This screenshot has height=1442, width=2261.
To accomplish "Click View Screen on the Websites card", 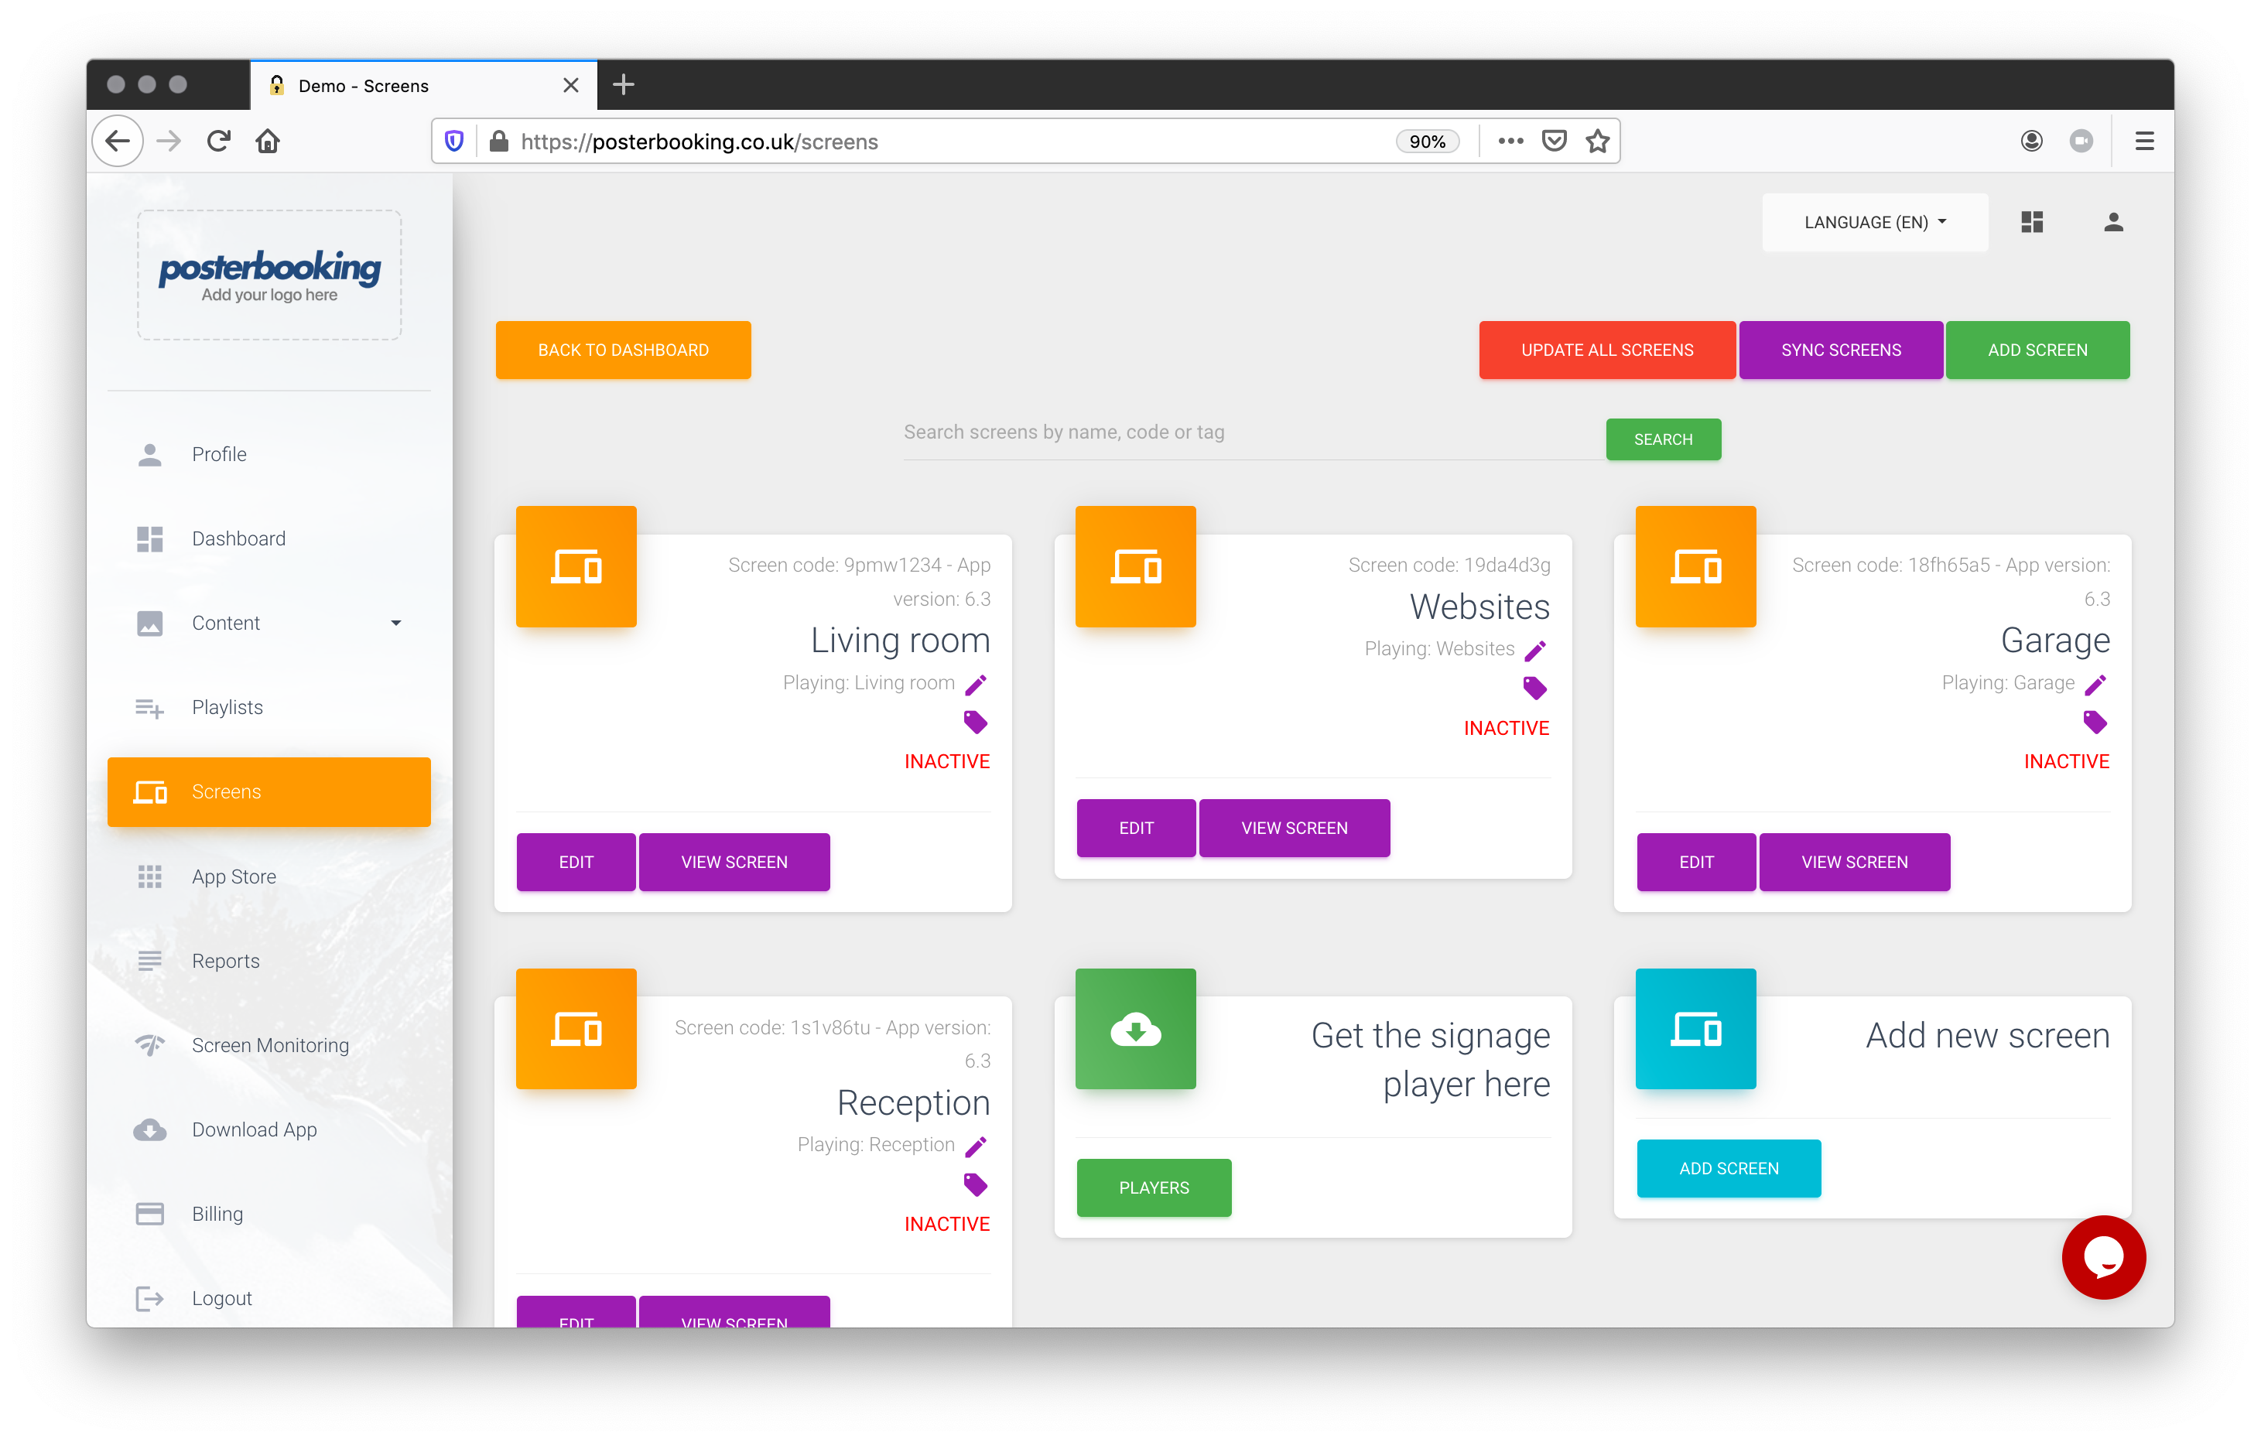I will point(1294,828).
